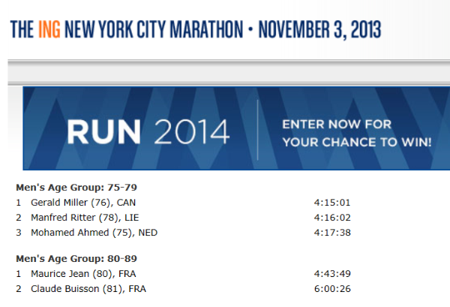Screen dimensions: 450x307
Task: Click runner Gerald Miller (76), CAN
Action: click(83, 202)
